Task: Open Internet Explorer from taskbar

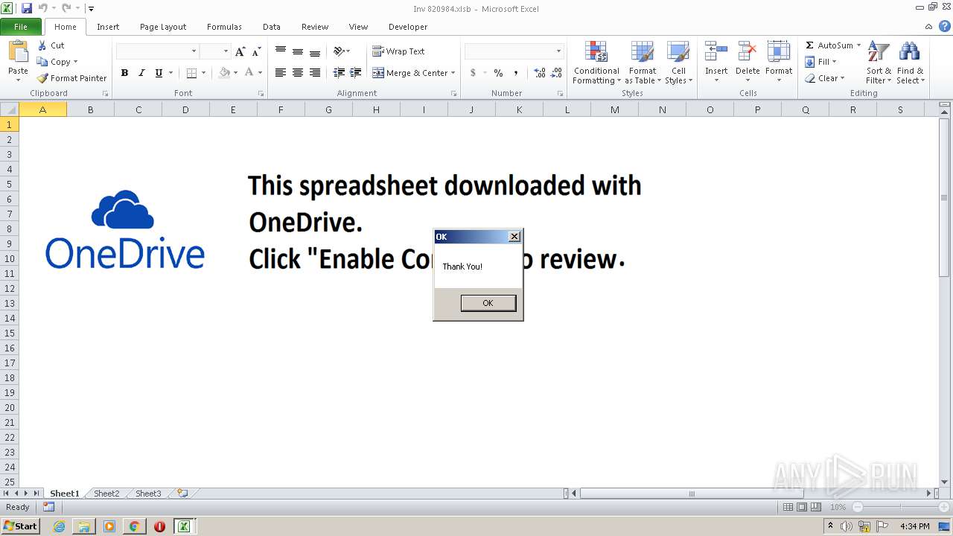Action: 59,526
